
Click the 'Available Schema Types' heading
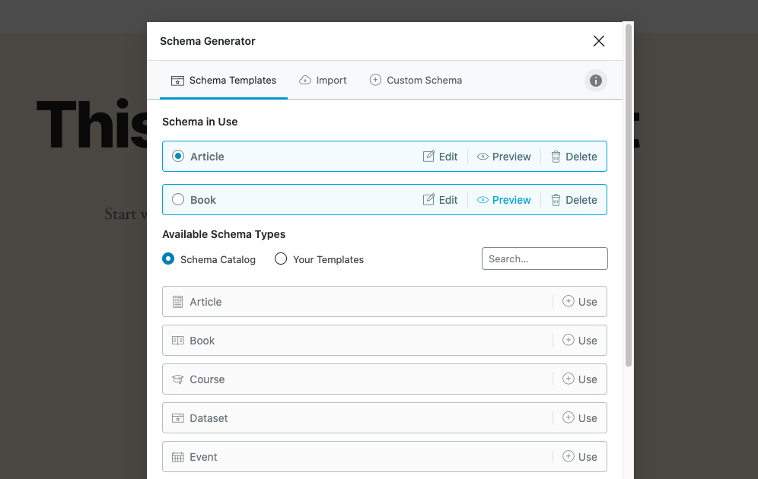pos(224,234)
